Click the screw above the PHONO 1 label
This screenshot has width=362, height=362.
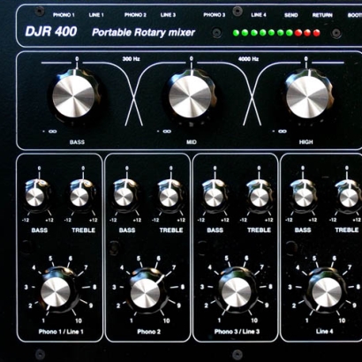point(40,11)
